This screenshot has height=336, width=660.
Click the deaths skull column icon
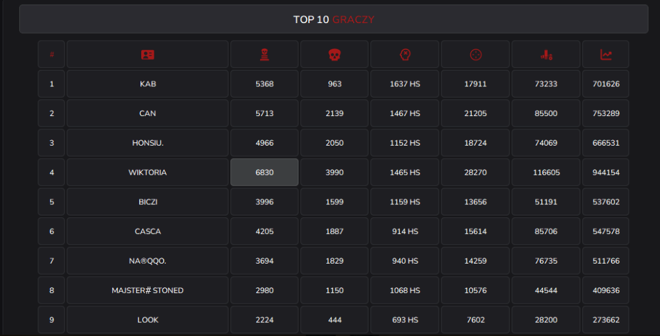pos(335,55)
